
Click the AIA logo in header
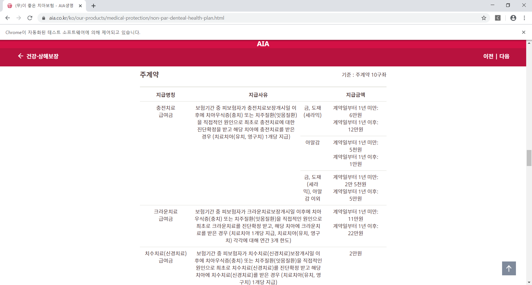point(263,44)
